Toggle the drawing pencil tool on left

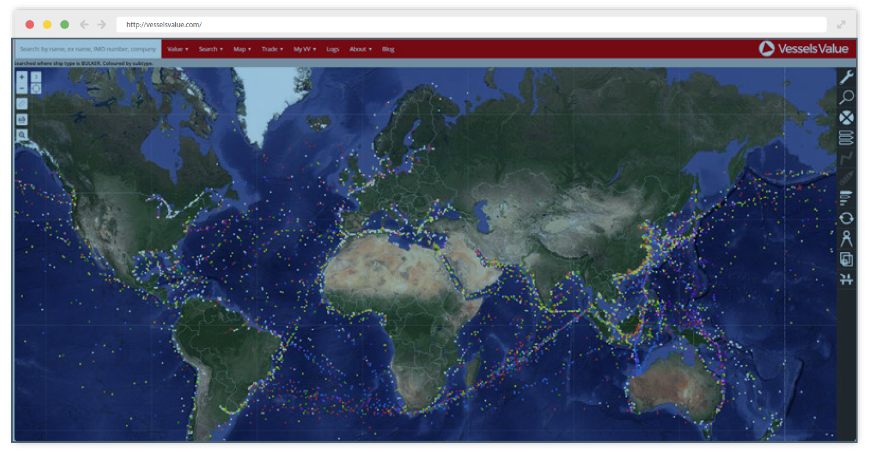click(21, 103)
